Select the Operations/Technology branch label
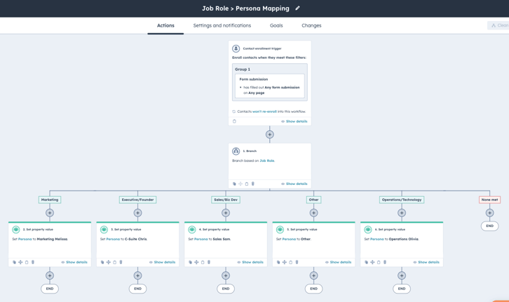The height and width of the screenshot is (302, 509). point(402,200)
